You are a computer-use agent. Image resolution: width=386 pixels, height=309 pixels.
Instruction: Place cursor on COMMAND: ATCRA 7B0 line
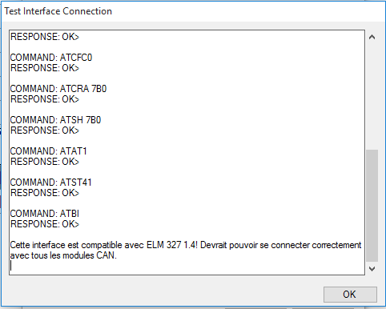[58, 89]
